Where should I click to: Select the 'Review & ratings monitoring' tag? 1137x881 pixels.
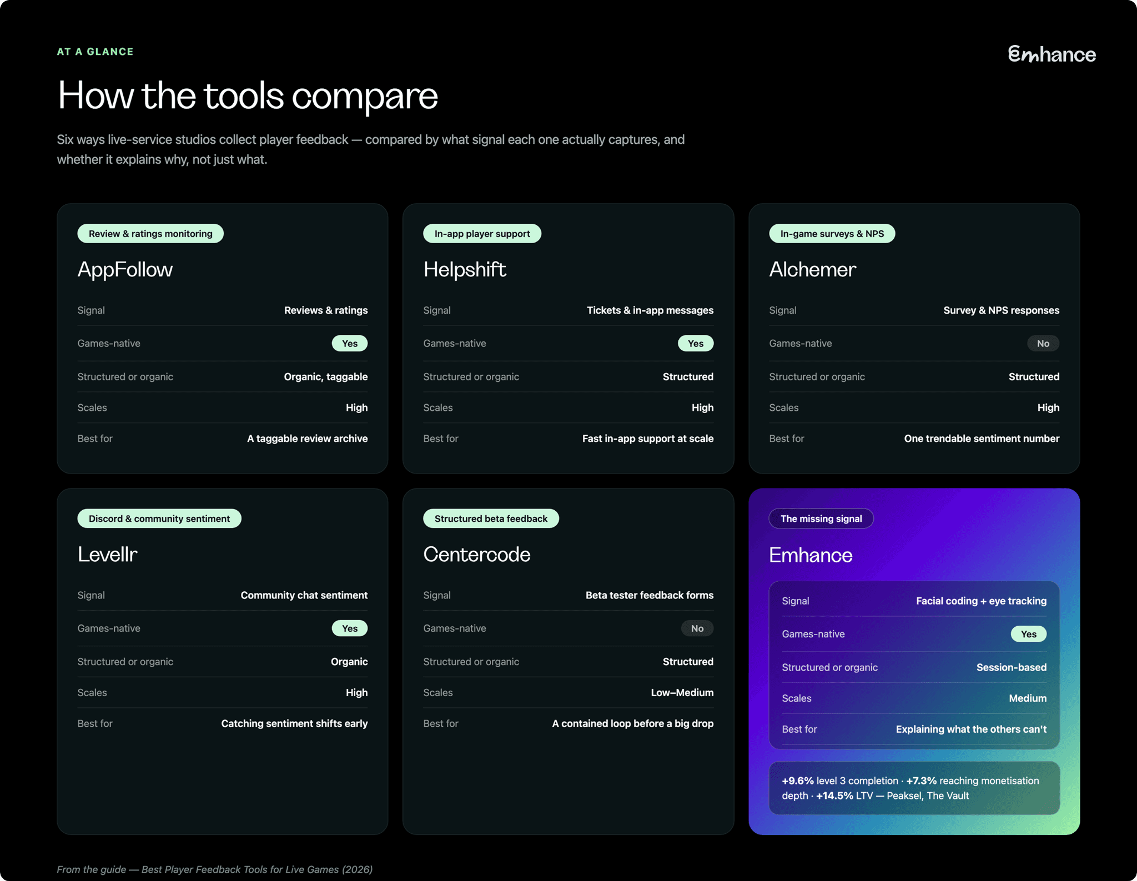click(x=150, y=234)
